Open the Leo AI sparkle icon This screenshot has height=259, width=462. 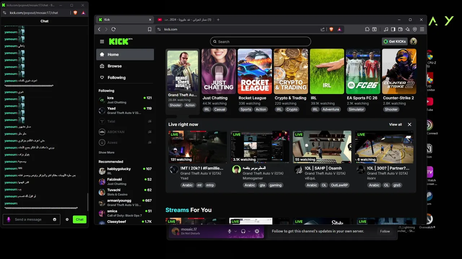point(407,29)
